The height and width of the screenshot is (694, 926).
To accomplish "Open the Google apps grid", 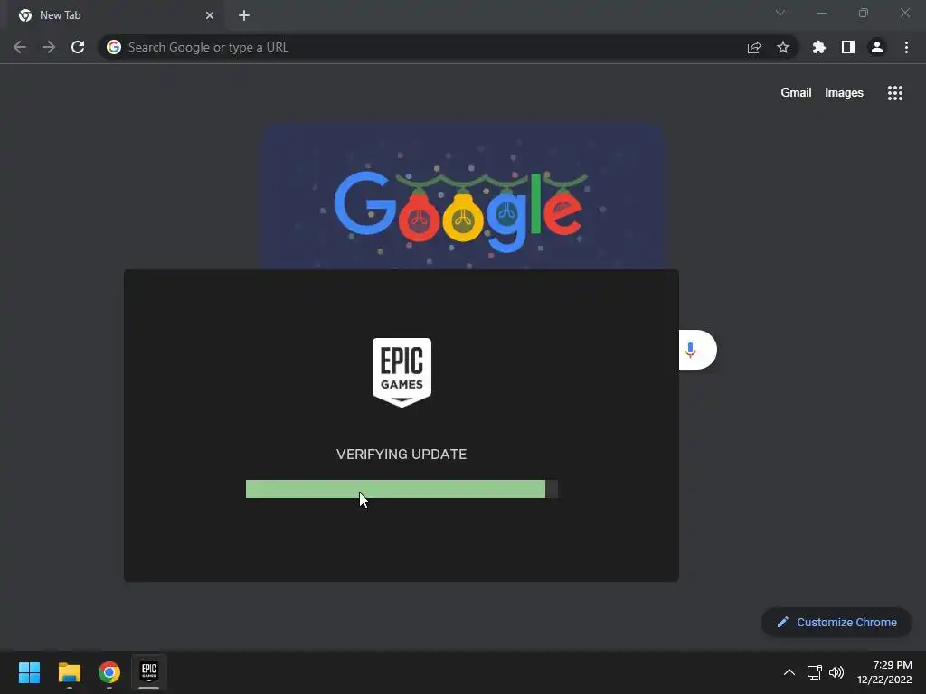I will point(895,93).
